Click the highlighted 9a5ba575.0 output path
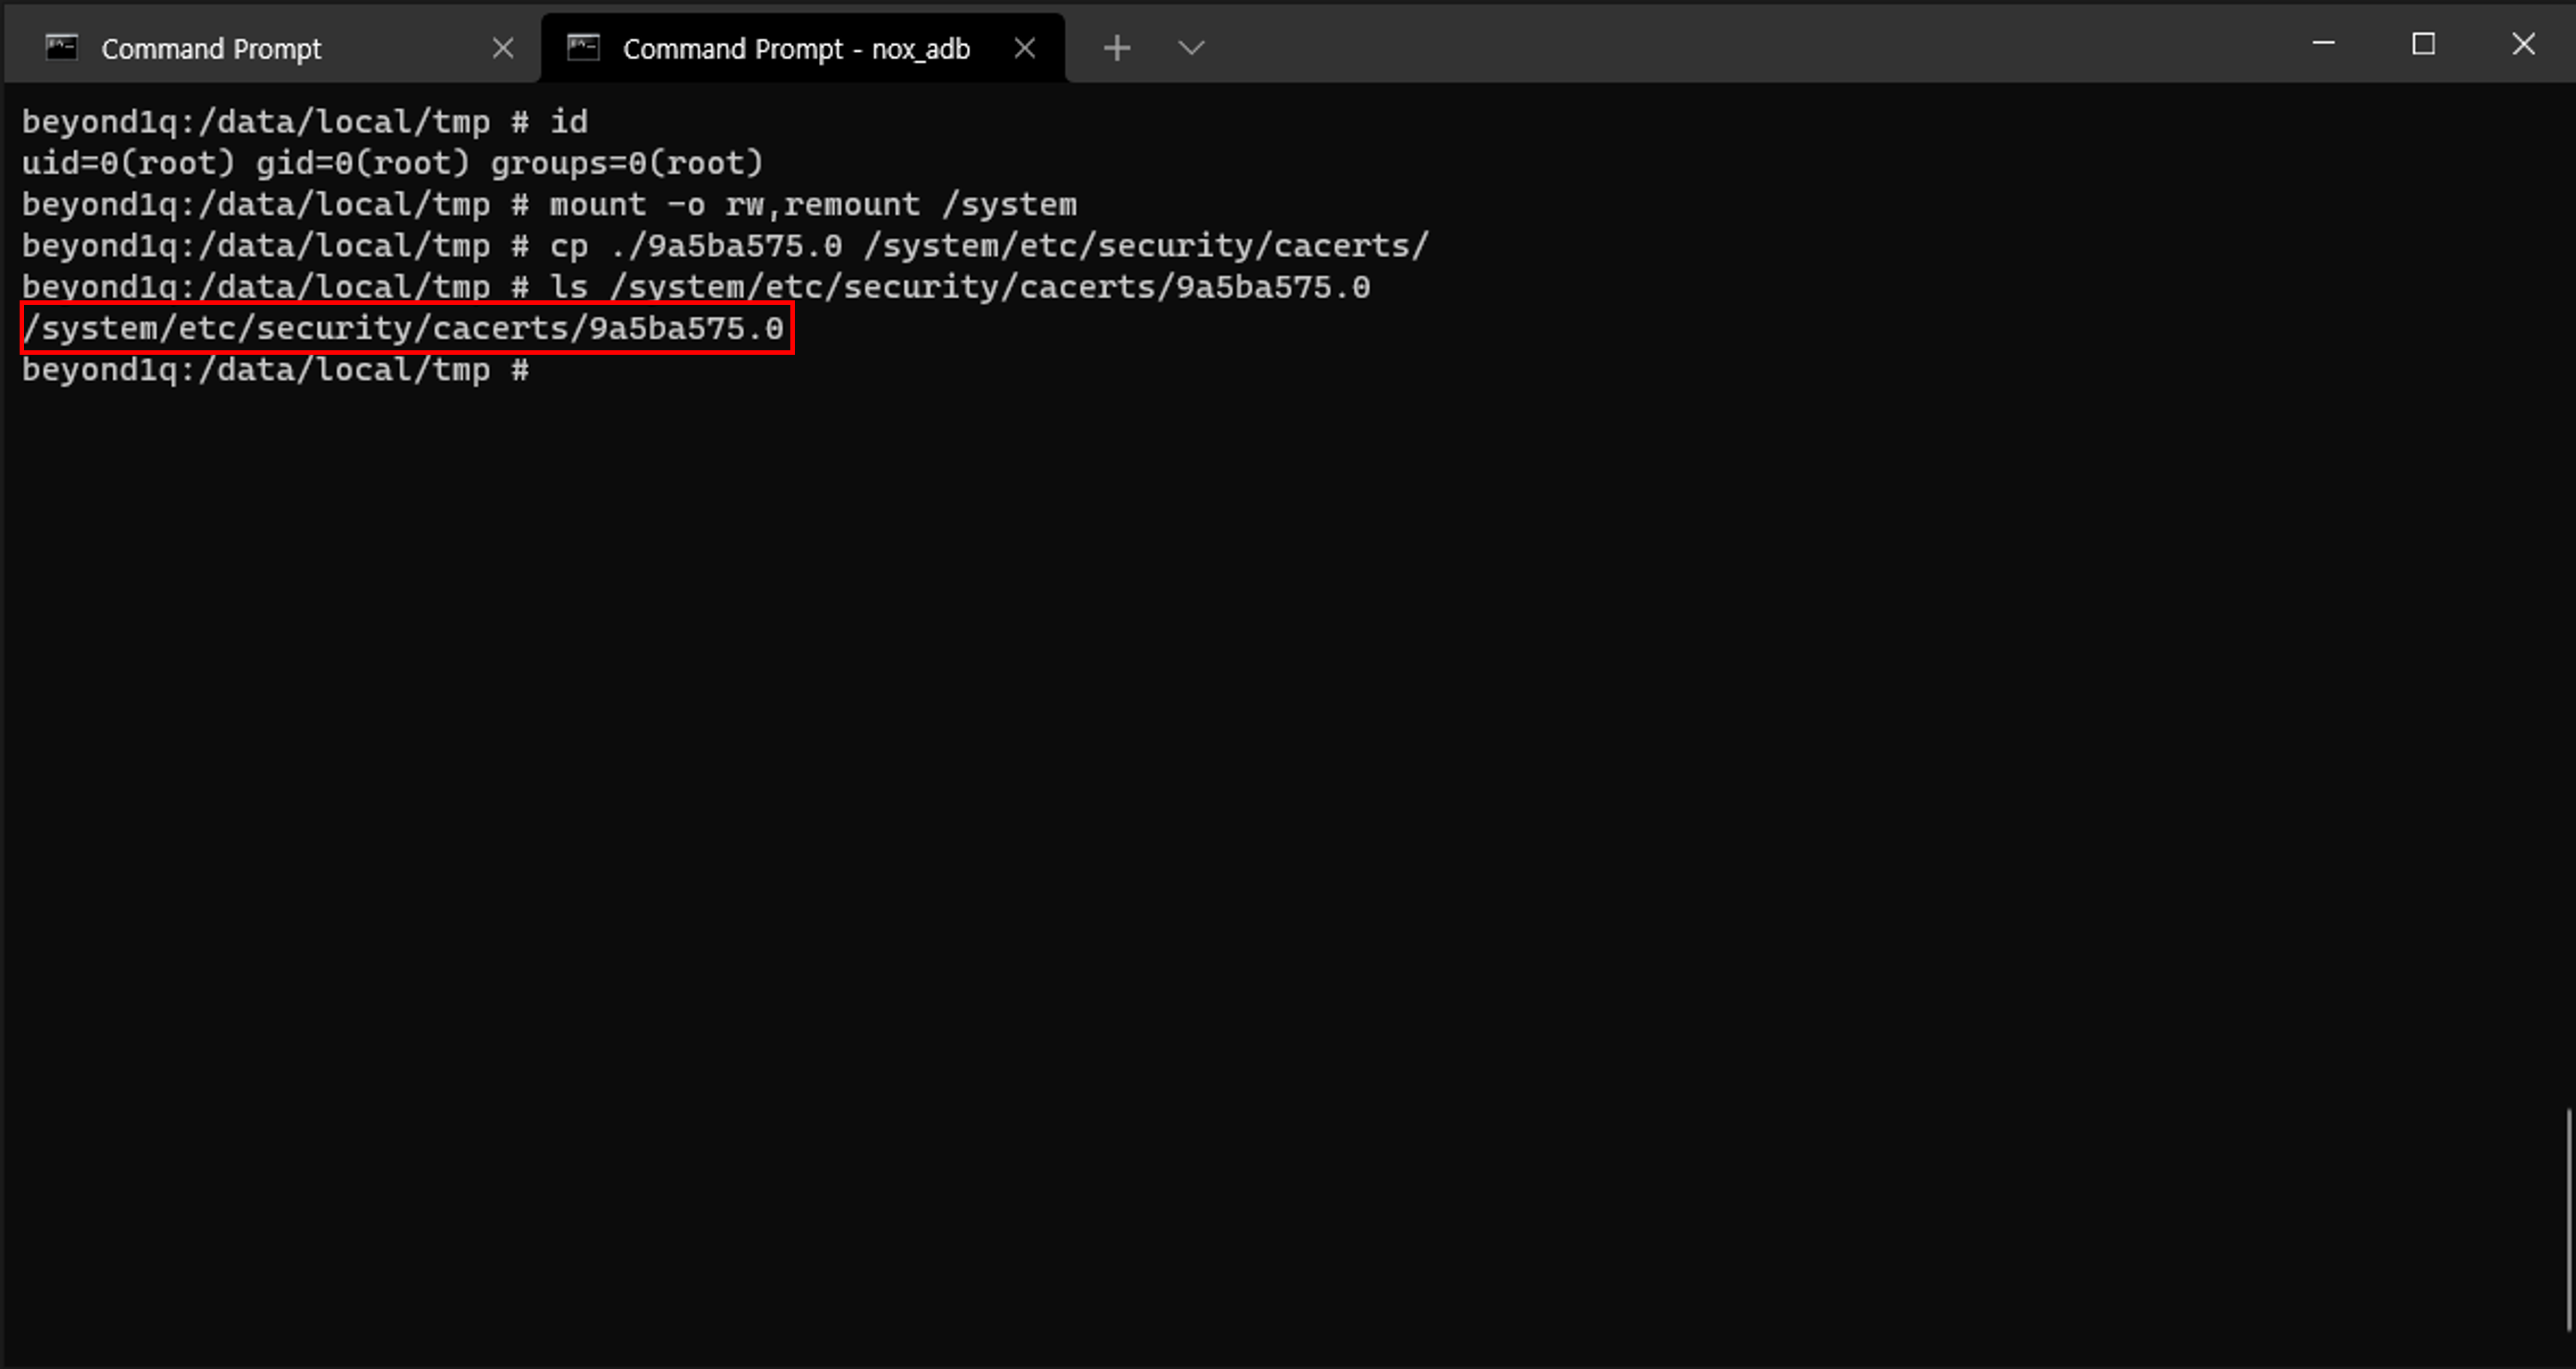The width and height of the screenshot is (2576, 1369). pyautogui.click(x=404, y=329)
